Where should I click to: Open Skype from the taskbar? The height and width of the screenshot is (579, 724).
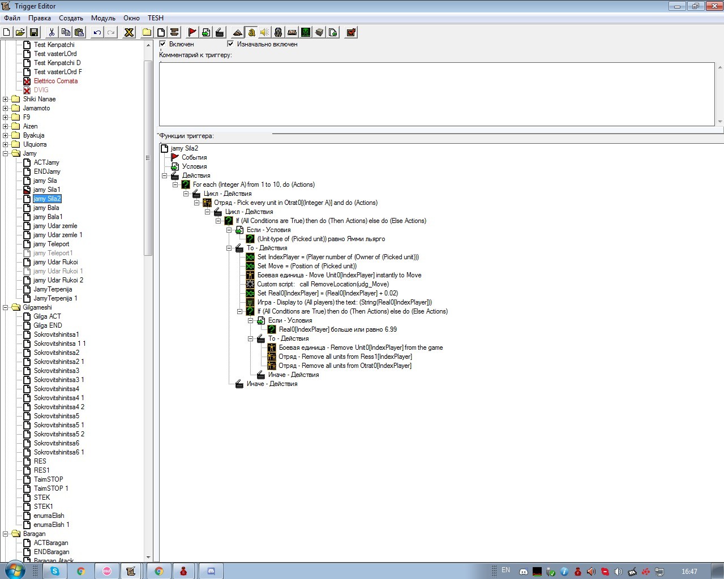pos(55,571)
